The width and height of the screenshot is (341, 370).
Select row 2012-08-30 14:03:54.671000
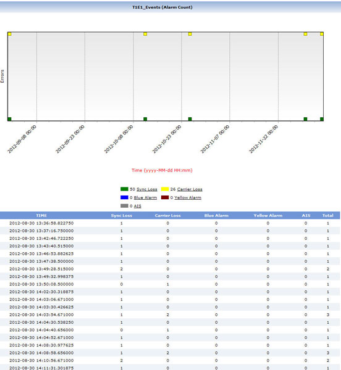(x=170, y=314)
